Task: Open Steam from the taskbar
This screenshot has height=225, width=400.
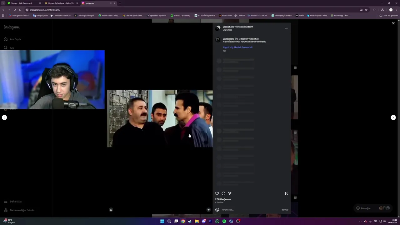Action: 190,221
